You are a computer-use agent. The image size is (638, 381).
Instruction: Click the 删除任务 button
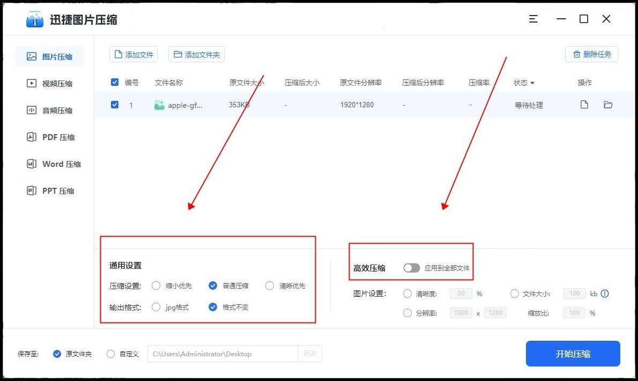click(x=591, y=54)
